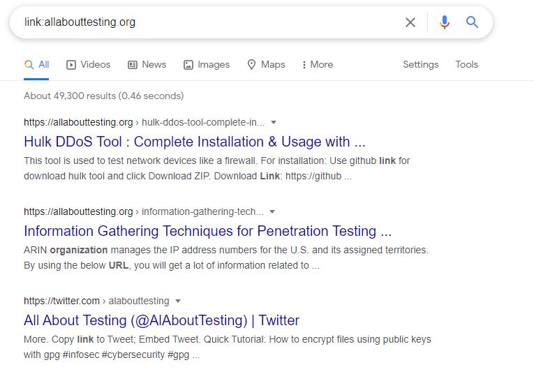534x381 pixels.
Task: Click the About 49,300 results text
Action: [103, 96]
